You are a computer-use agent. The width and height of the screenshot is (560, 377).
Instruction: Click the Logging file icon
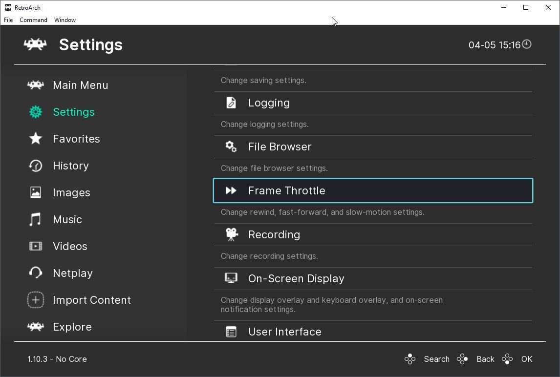[231, 103]
